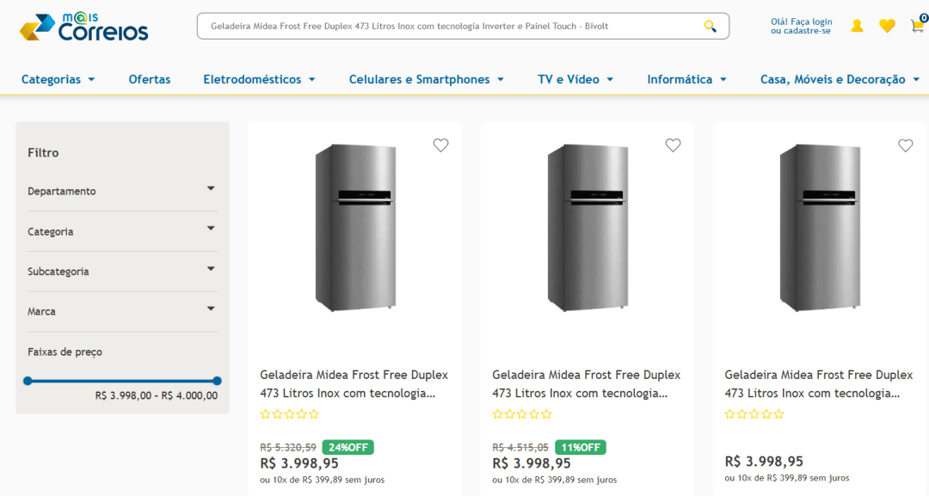This screenshot has height=496, width=929.
Task: Open the favorites heart icon in header
Action: click(x=887, y=26)
